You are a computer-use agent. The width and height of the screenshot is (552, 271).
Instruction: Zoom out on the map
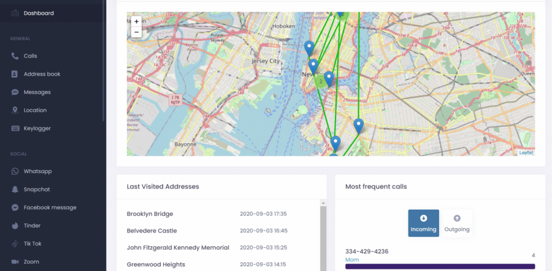pyautogui.click(x=136, y=32)
